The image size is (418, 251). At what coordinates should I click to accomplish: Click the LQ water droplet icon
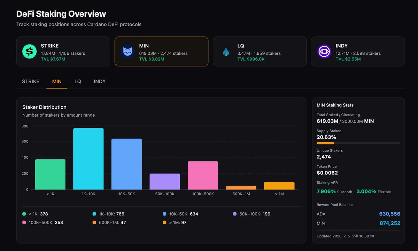(x=226, y=51)
